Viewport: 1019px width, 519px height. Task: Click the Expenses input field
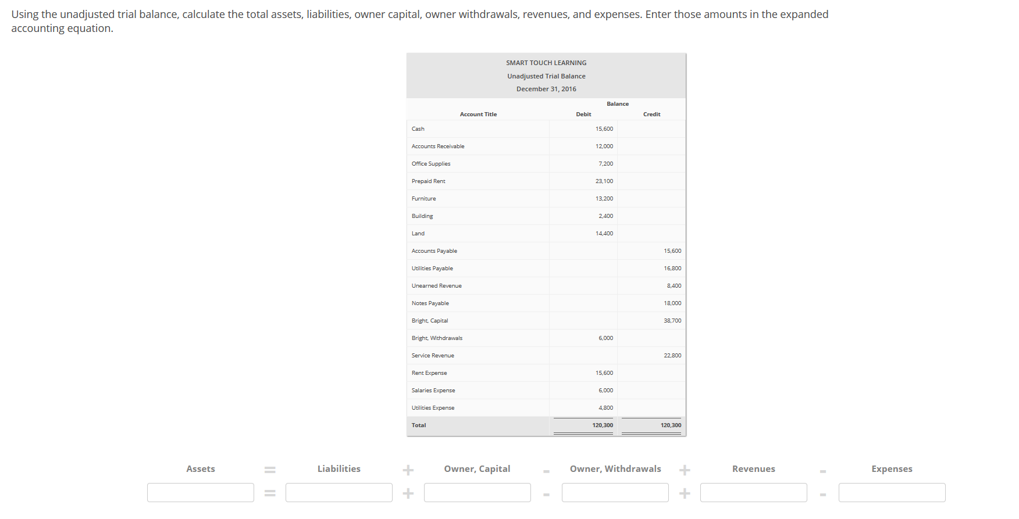[892, 492]
